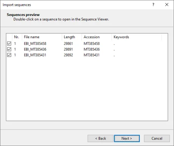The height and width of the screenshot is (146, 174).
Task: Cancel the import sequences dialog
Action: click(157, 138)
